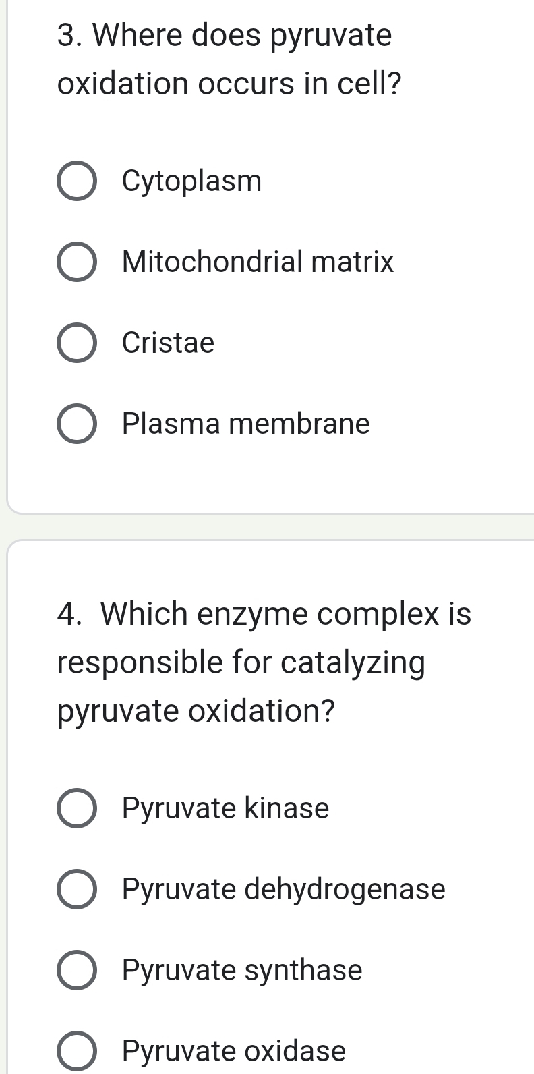Select the Pyruvate synthase radio button
The height and width of the screenshot is (1074, 534).
pyautogui.click(x=76, y=970)
